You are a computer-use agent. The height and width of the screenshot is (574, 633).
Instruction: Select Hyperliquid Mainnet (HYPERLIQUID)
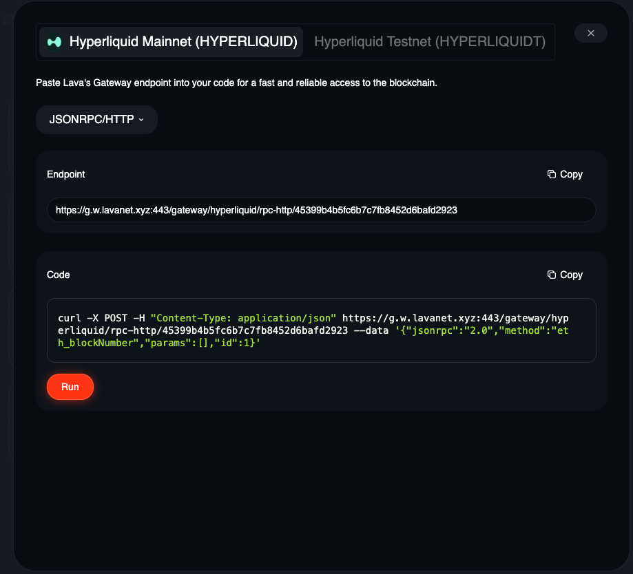172,41
